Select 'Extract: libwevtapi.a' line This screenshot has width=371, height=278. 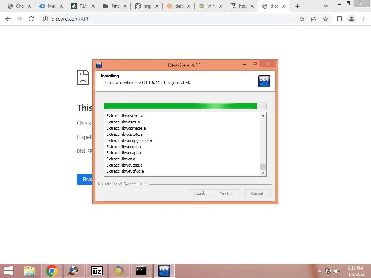[124, 165]
